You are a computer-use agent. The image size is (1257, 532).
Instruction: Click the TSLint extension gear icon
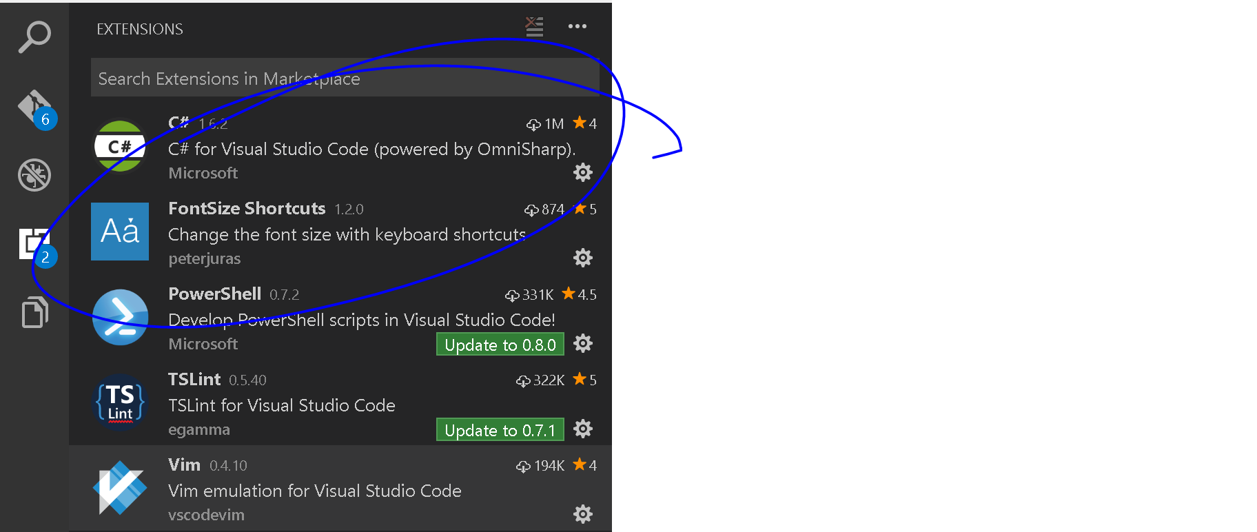click(x=583, y=429)
